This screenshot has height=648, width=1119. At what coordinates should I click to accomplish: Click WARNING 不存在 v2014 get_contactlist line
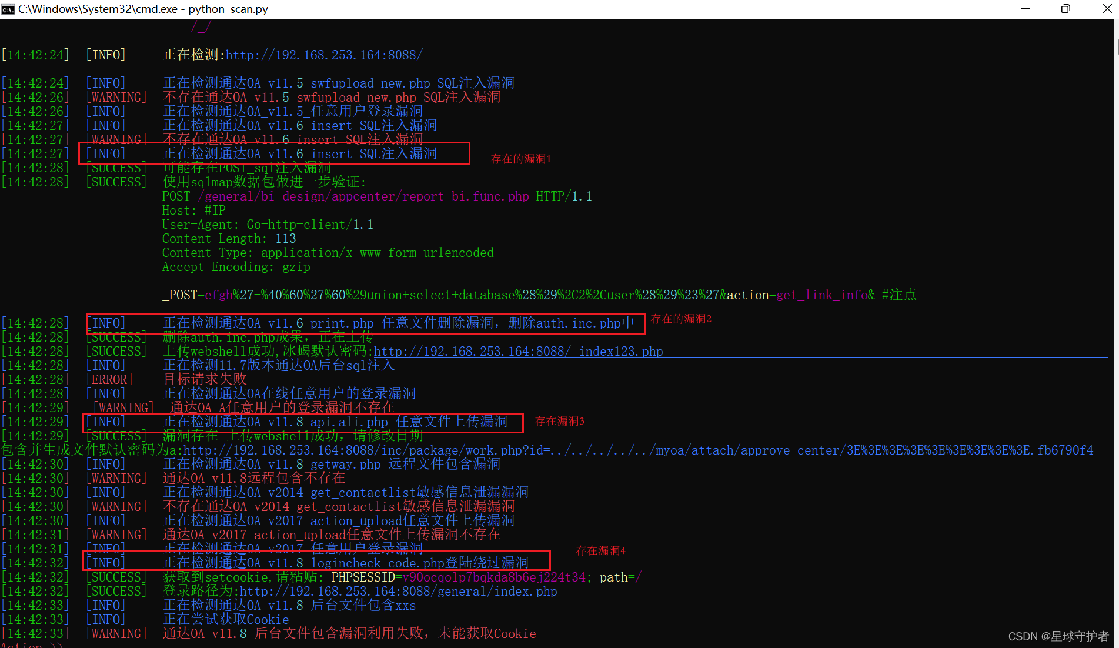tap(339, 506)
